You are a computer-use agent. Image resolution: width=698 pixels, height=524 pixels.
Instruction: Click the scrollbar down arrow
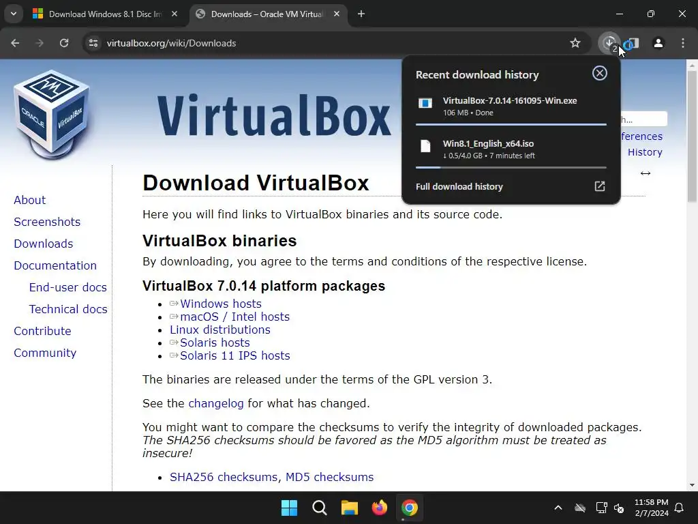[x=692, y=485]
